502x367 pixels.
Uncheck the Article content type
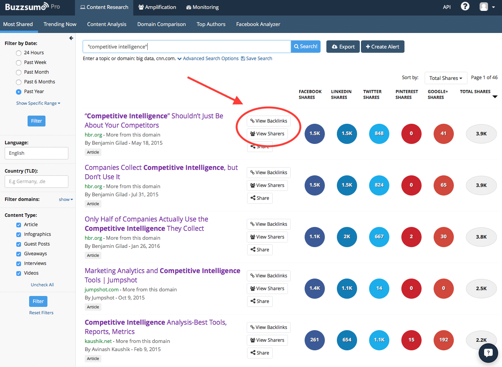point(19,225)
